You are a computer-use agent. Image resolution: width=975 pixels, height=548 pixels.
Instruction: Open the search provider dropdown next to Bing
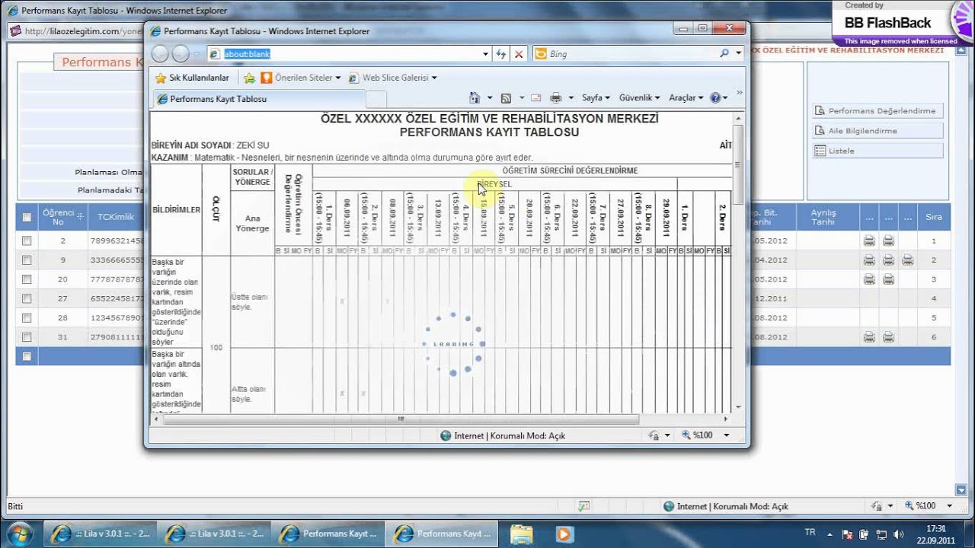(739, 54)
